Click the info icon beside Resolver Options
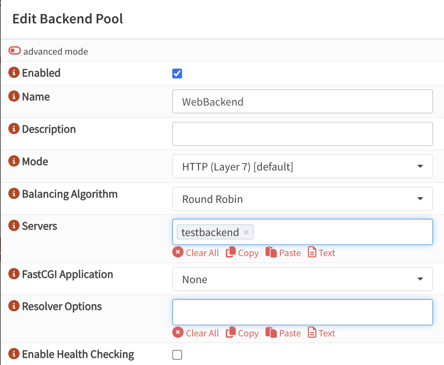Viewport: 444px width, 365px height. click(14, 306)
